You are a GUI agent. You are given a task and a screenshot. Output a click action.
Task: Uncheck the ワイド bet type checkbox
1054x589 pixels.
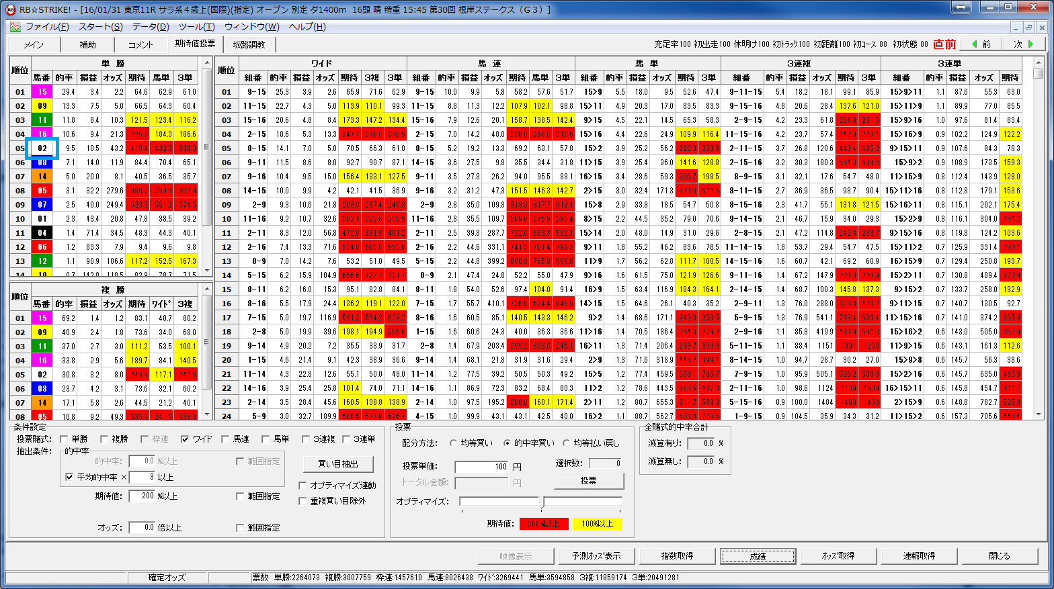pyautogui.click(x=186, y=439)
